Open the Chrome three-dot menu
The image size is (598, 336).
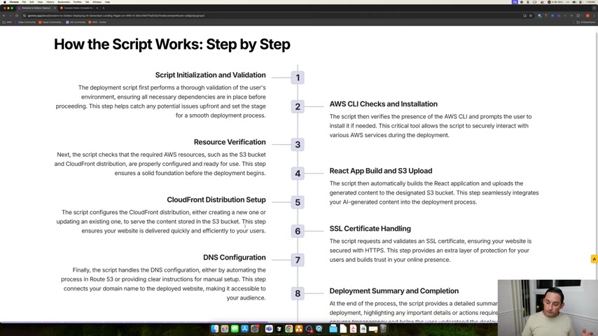pyautogui.click(x=594, y=15)
